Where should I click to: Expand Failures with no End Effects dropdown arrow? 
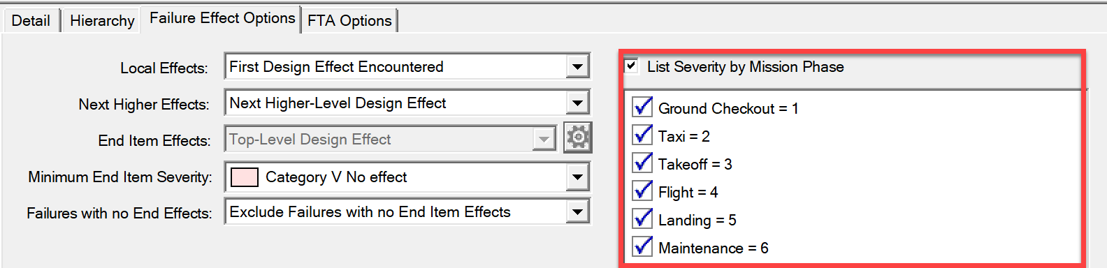pyautogui.click(x=577, y=211)
